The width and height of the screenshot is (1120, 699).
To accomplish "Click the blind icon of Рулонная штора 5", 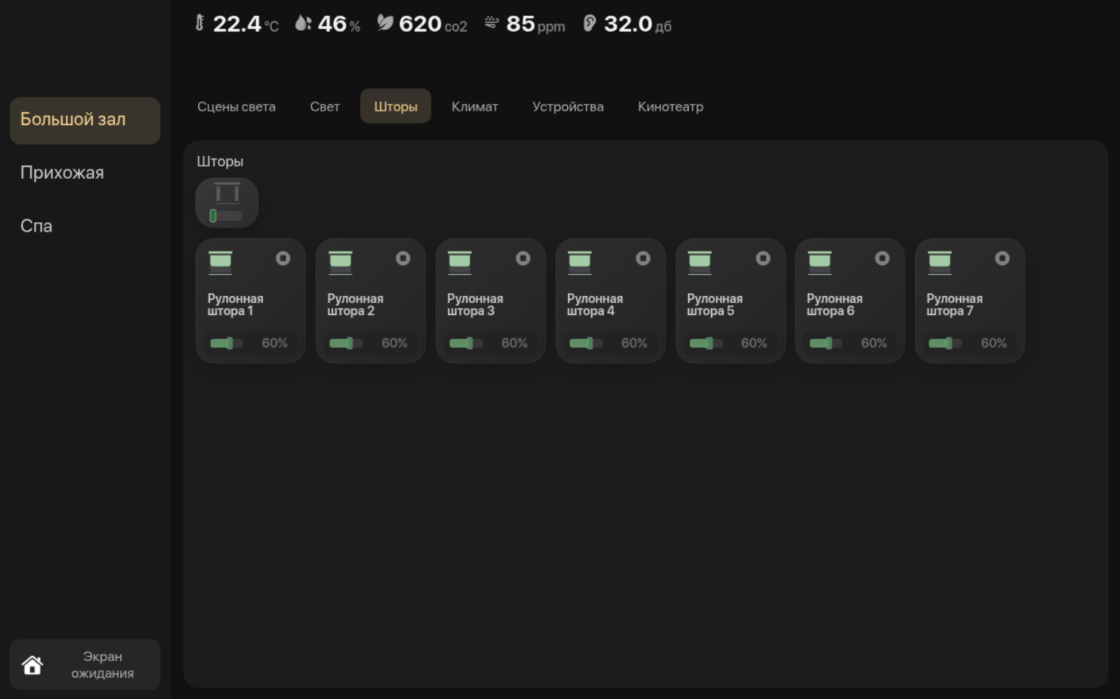I will 699,262.
